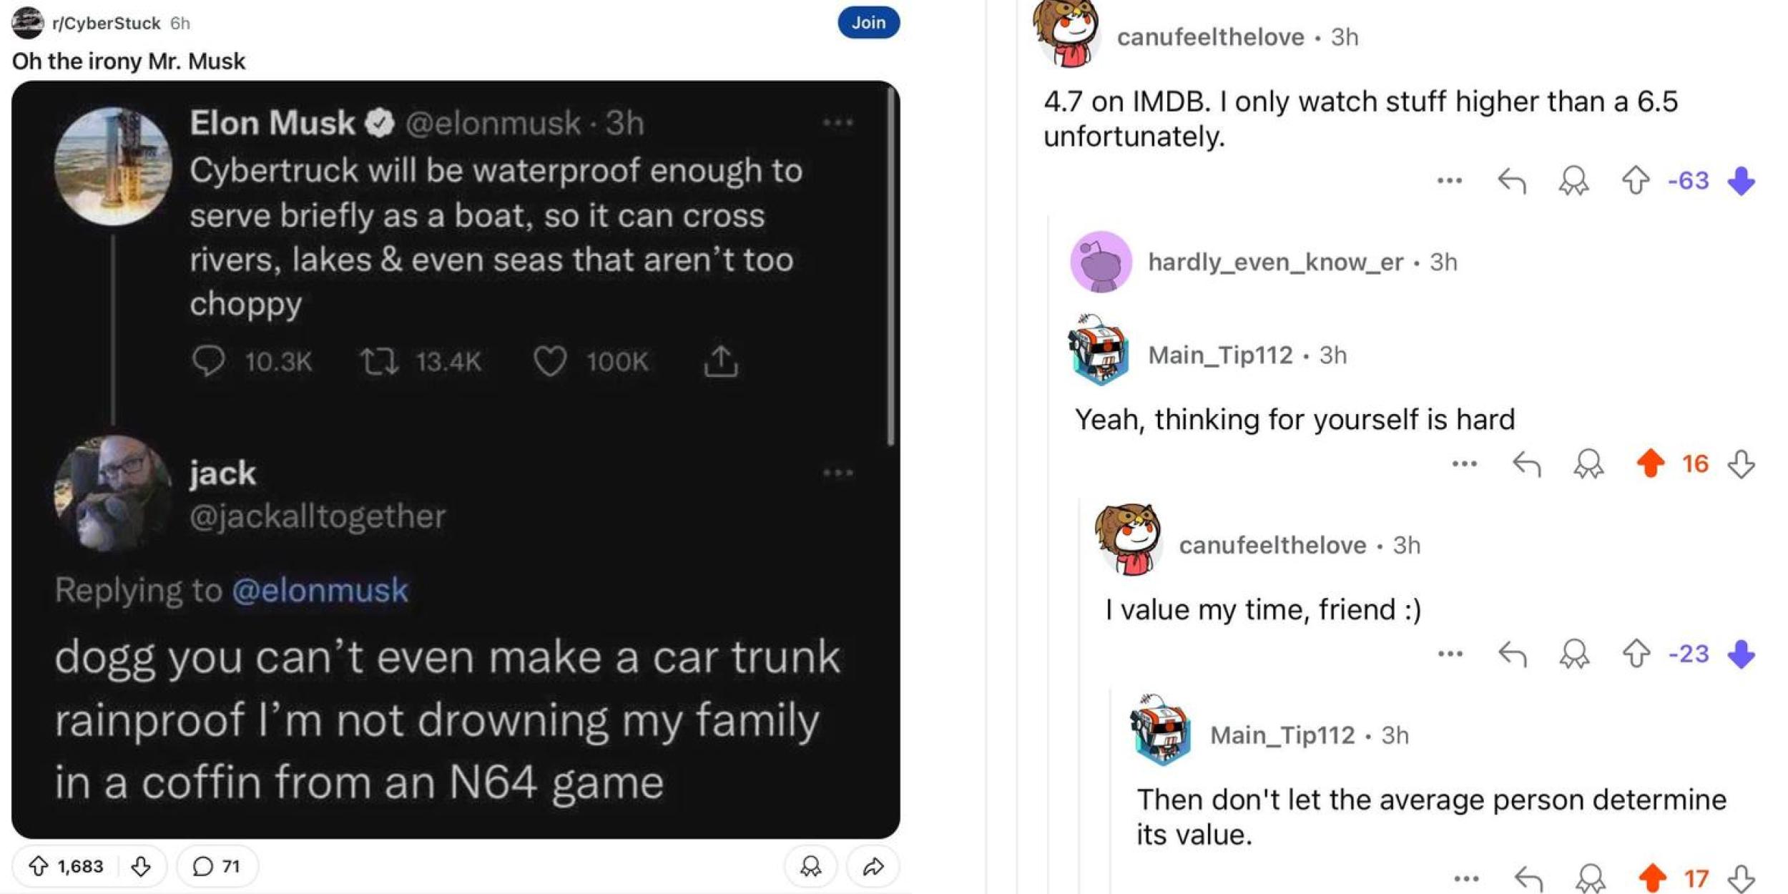Open more options for "I value my time" comment
The height and width of the screenshot is (894, 1788).
1450,654
